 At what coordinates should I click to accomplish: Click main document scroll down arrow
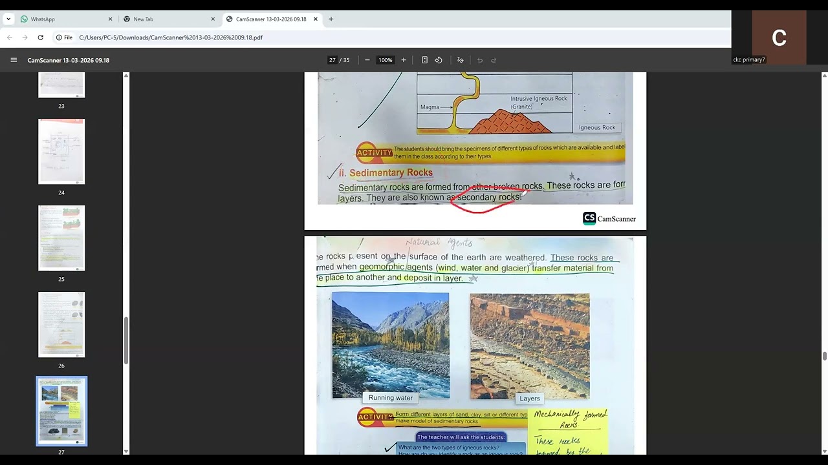coord(824,451)
